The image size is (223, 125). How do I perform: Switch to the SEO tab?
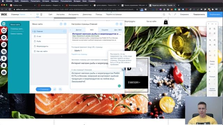(x=92, y=30)
